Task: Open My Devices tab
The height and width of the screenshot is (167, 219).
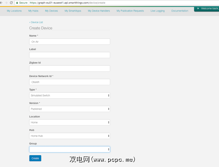Action: [51, 11]
